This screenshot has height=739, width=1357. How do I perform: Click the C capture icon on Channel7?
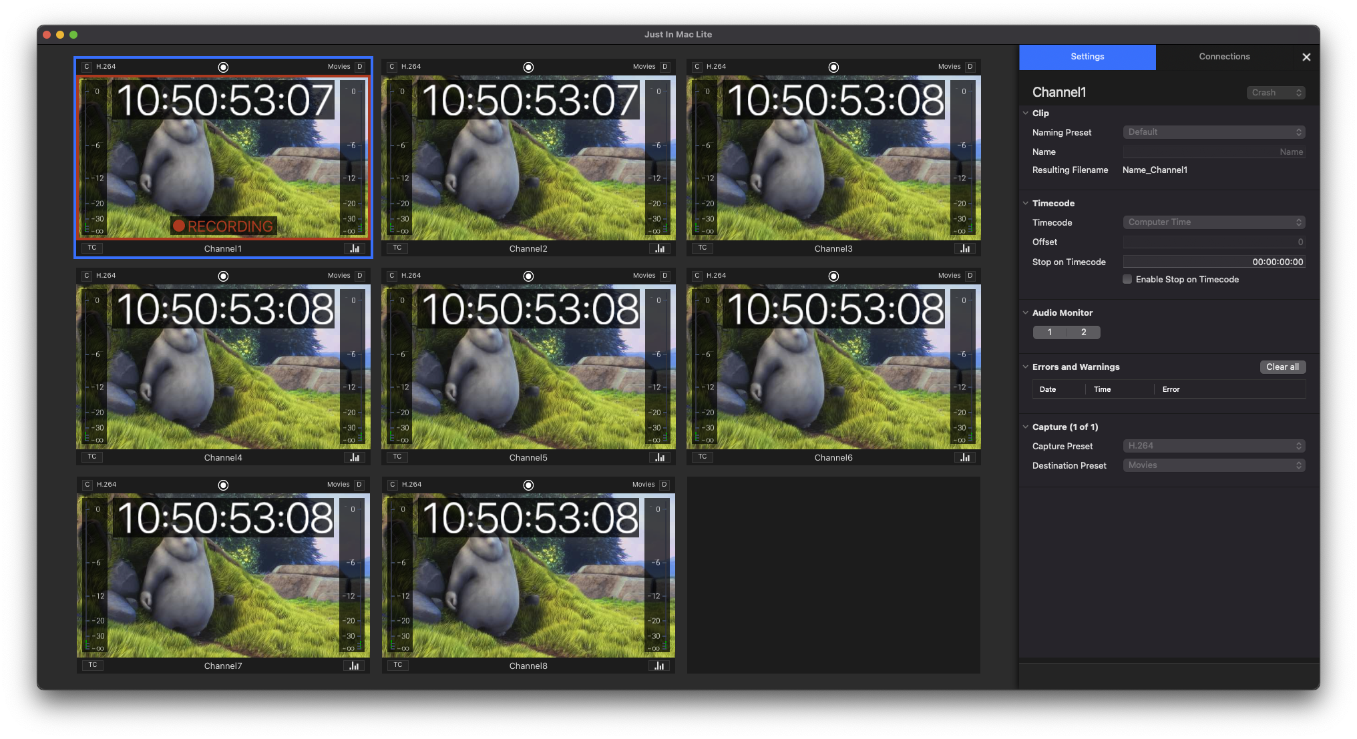(x=87, y=485)
